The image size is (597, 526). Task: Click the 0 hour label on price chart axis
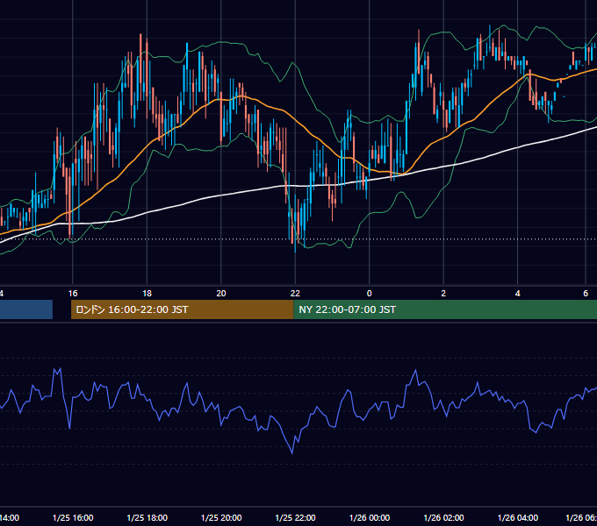[369, 294]
